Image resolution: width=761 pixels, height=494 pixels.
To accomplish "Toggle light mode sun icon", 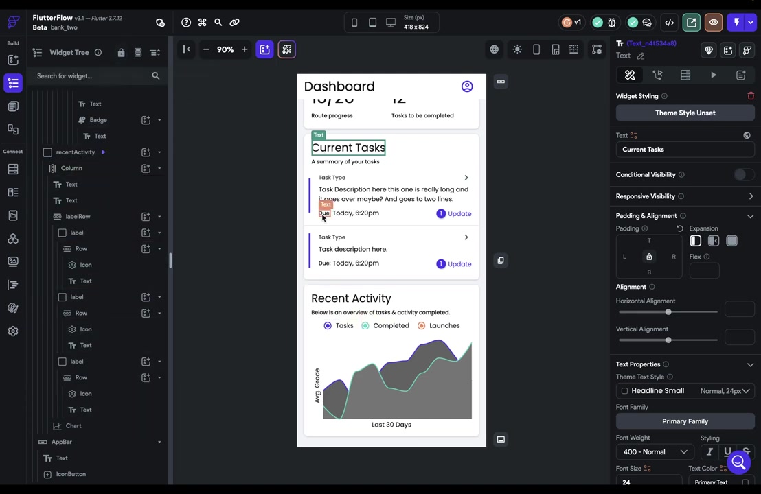I will click(x=517, y=49).
